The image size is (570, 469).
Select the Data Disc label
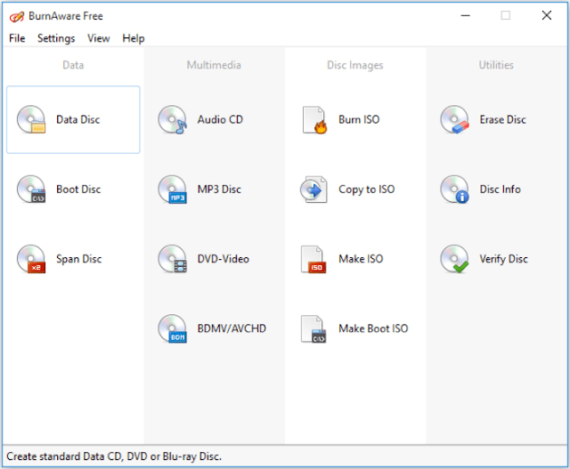[x=78, y=119]
